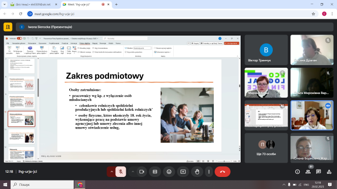Image resolution: width=337 pixels, height=189 pixels.
Task: Unmute the microphone in Meet
Action: point(121,172)
